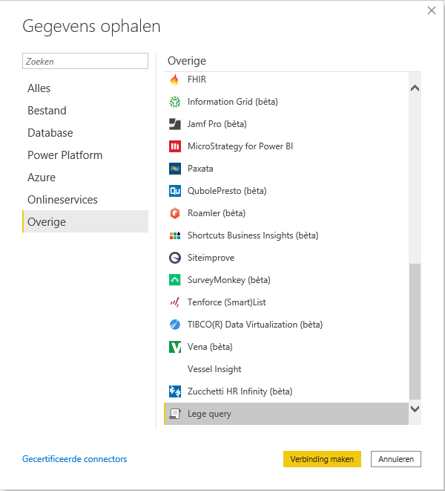Select Zucchetti HR Infinity (bèta) entry

pyautogui.click(x=286, y=391)
